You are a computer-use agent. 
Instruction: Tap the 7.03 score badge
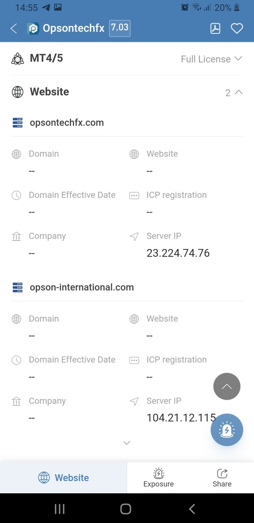pos(119,28)
